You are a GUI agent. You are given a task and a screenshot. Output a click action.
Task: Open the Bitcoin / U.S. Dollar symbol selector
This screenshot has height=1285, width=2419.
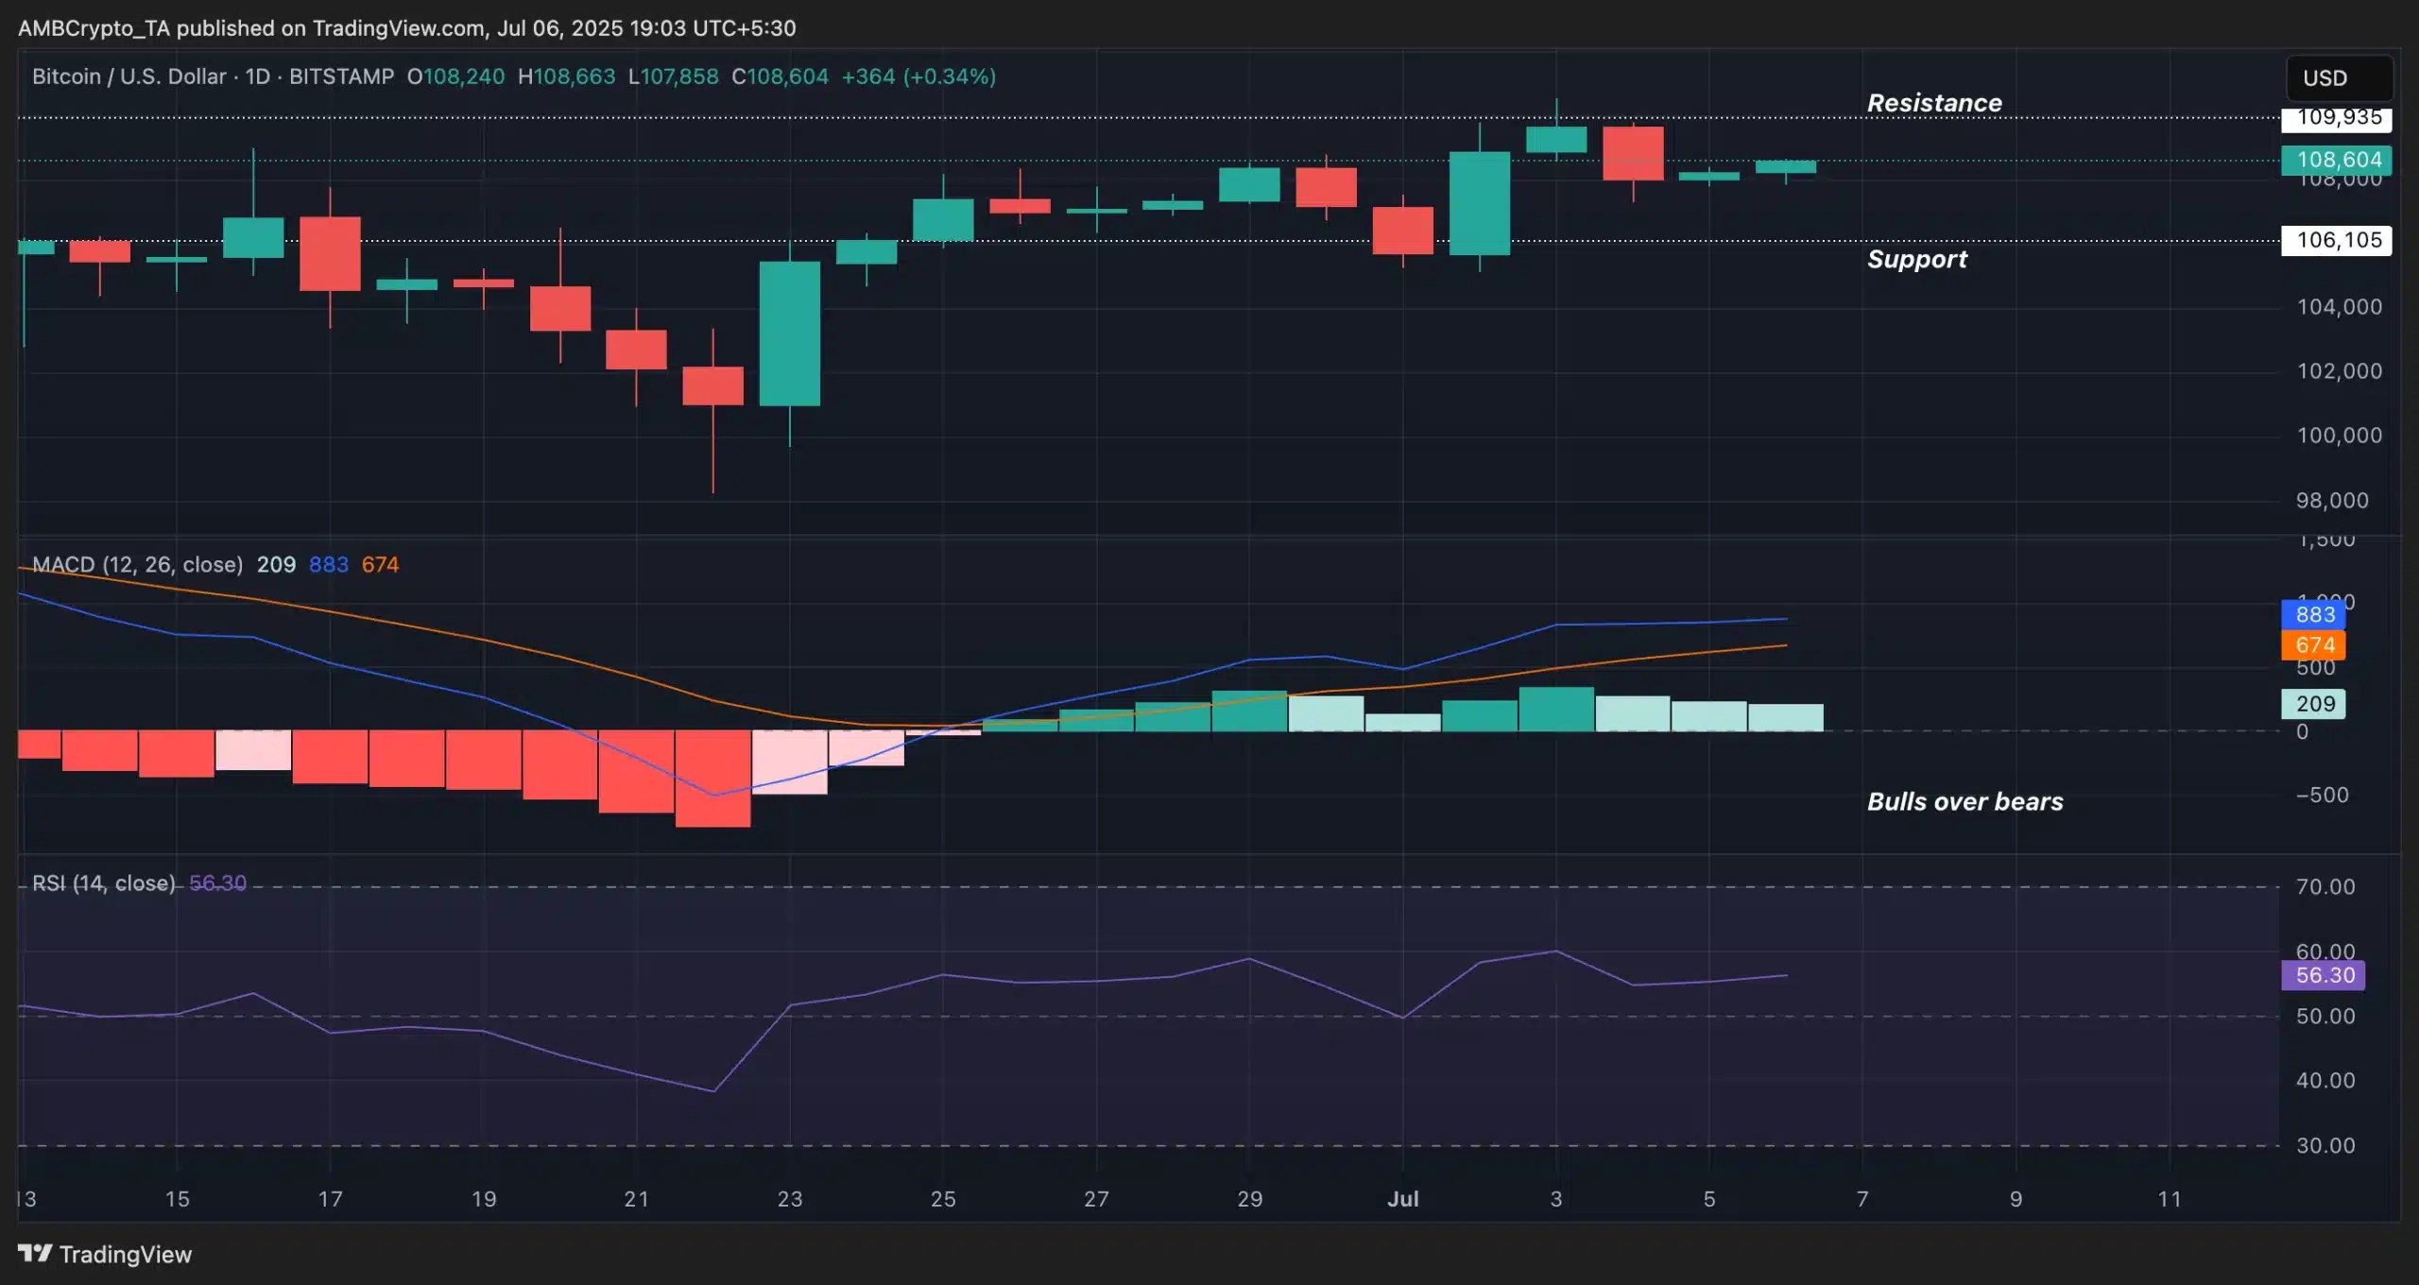pos(129,77)
